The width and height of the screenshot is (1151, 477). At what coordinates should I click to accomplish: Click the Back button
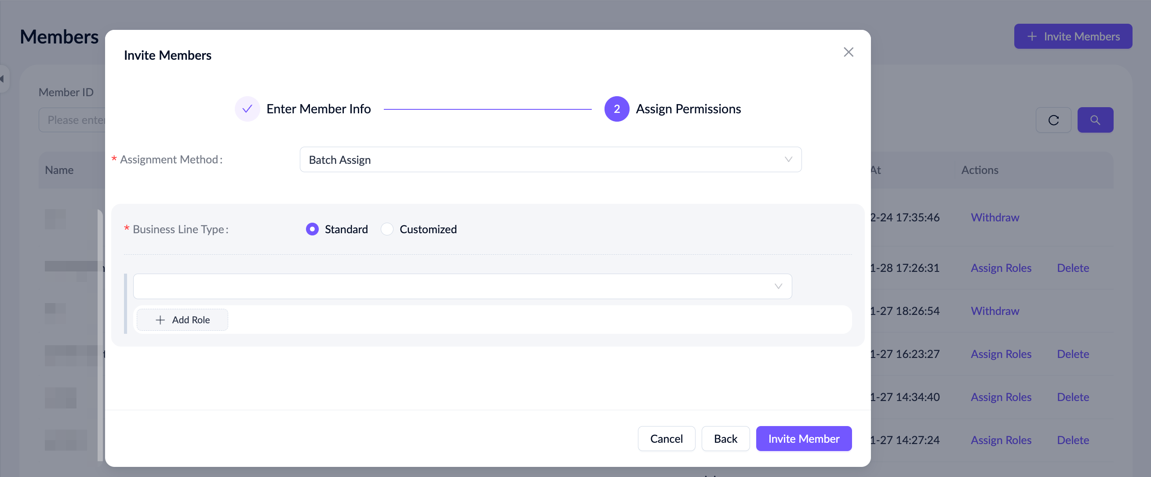tap(725, 439)
